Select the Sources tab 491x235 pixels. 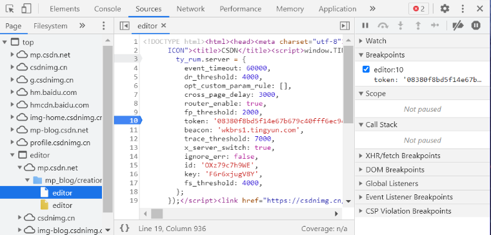pyautogui.click(x=148, y=9)
